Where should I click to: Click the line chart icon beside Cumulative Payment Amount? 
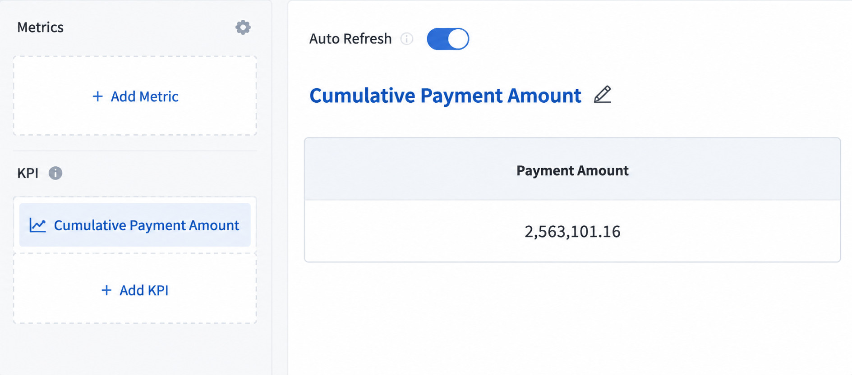click(37, 225)
